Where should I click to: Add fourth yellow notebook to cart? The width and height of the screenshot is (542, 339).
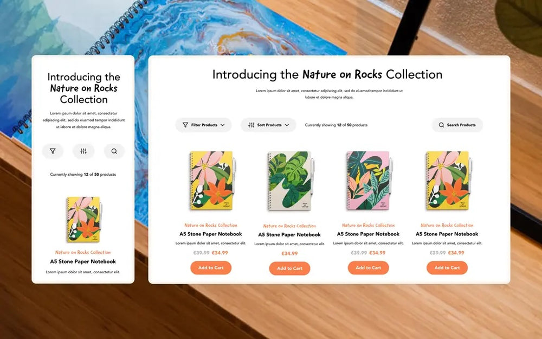tap(447, 268)
